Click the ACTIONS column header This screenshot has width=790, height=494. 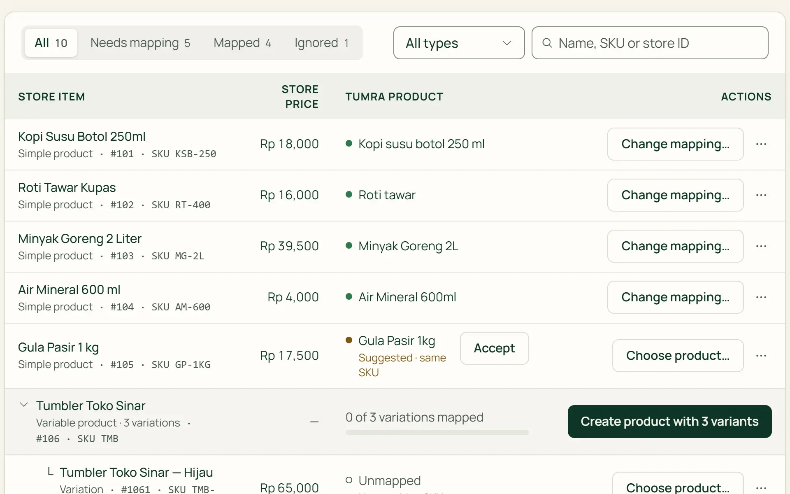coord(746,97)
